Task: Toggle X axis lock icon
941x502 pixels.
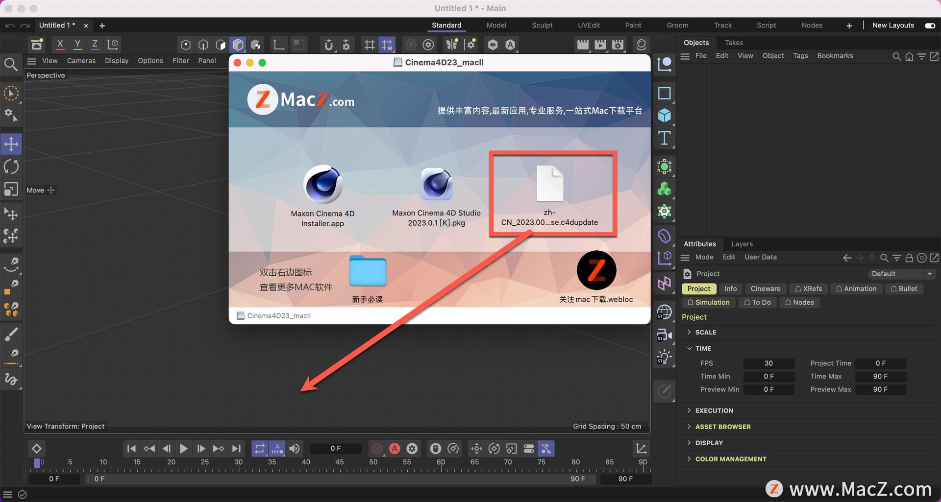Action: coord(60,45)
